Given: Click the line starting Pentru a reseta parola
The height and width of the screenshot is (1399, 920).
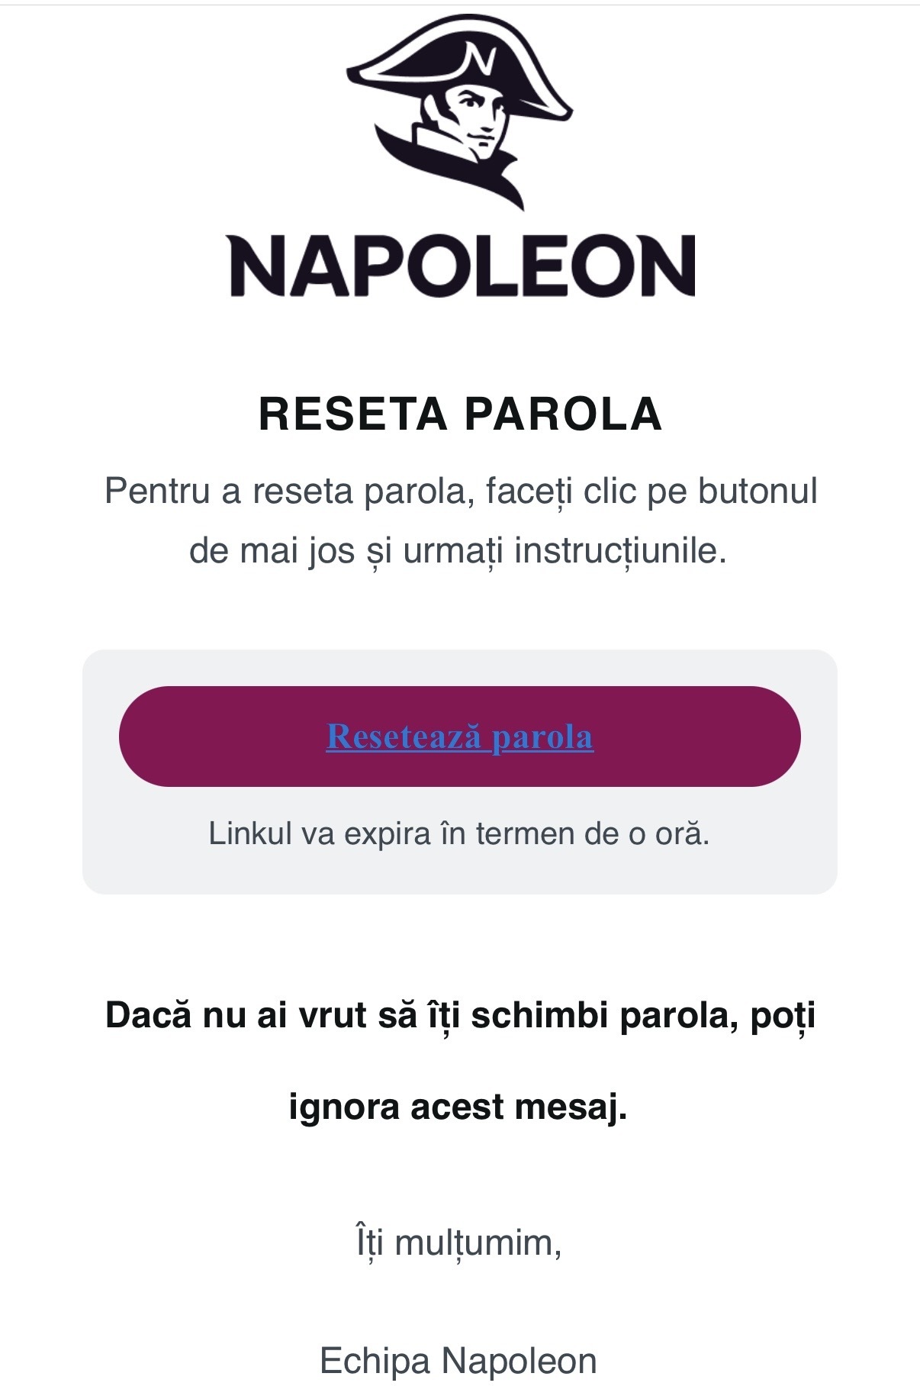Looking at the screenshot, I should 461,491.
